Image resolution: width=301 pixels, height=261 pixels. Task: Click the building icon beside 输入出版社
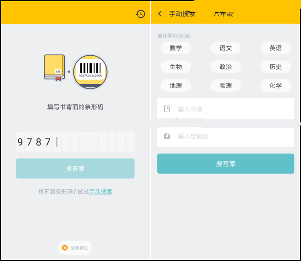coord(167,136)
